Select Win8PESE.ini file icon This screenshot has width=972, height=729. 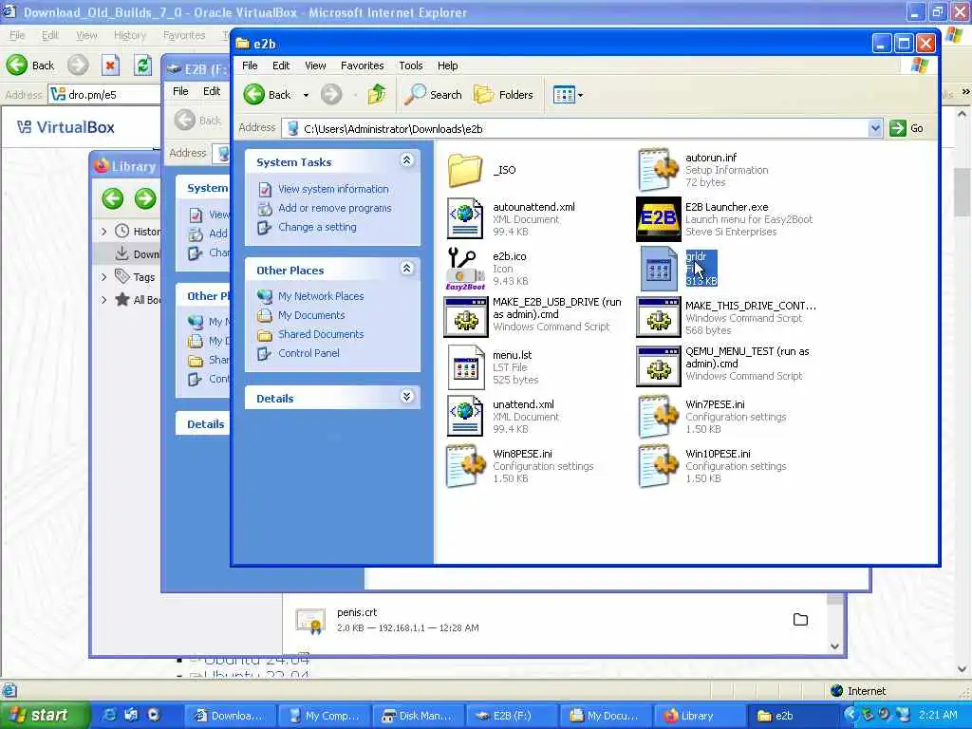point(465,465)
